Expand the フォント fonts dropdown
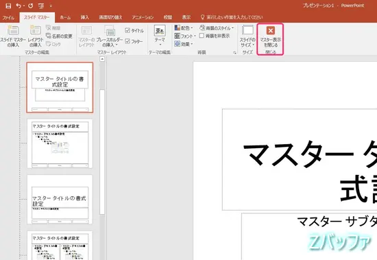The height and width of the screenshot is (260, 377). [185, 36]
